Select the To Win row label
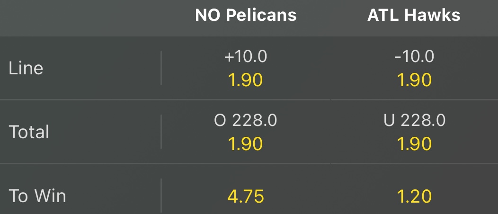Image resolution: width=498 pixels, height=214 pixels. (37, 196)
